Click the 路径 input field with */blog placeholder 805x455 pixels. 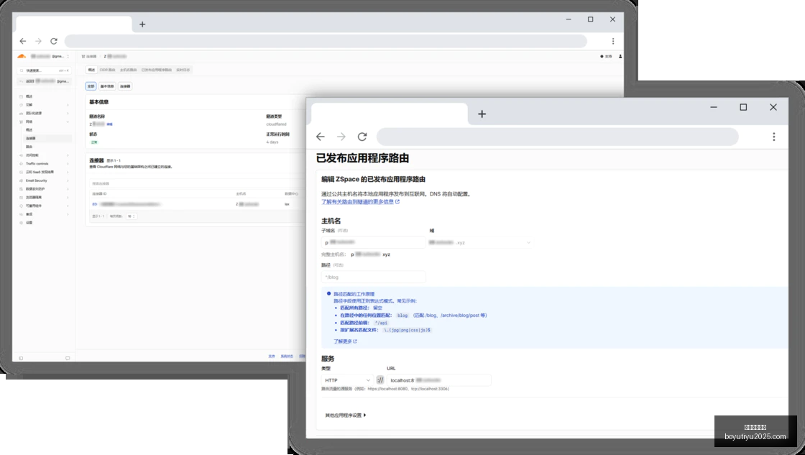373,277
